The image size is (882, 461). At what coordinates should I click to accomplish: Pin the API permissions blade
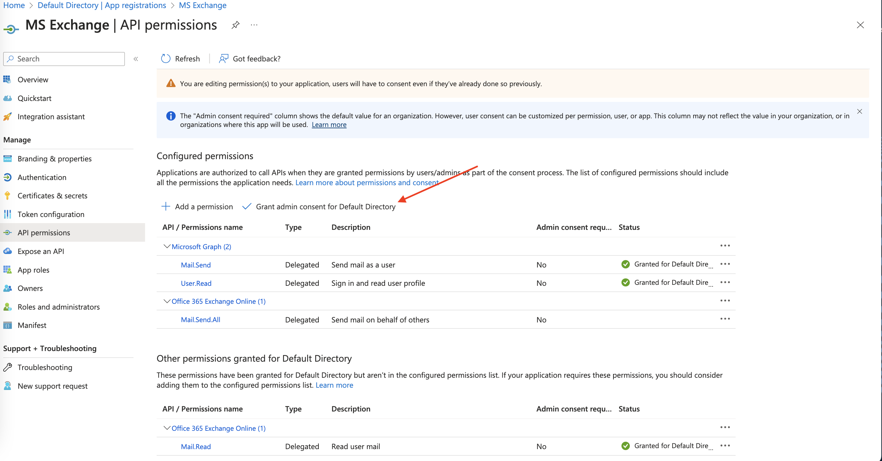[x=235, y=25]
